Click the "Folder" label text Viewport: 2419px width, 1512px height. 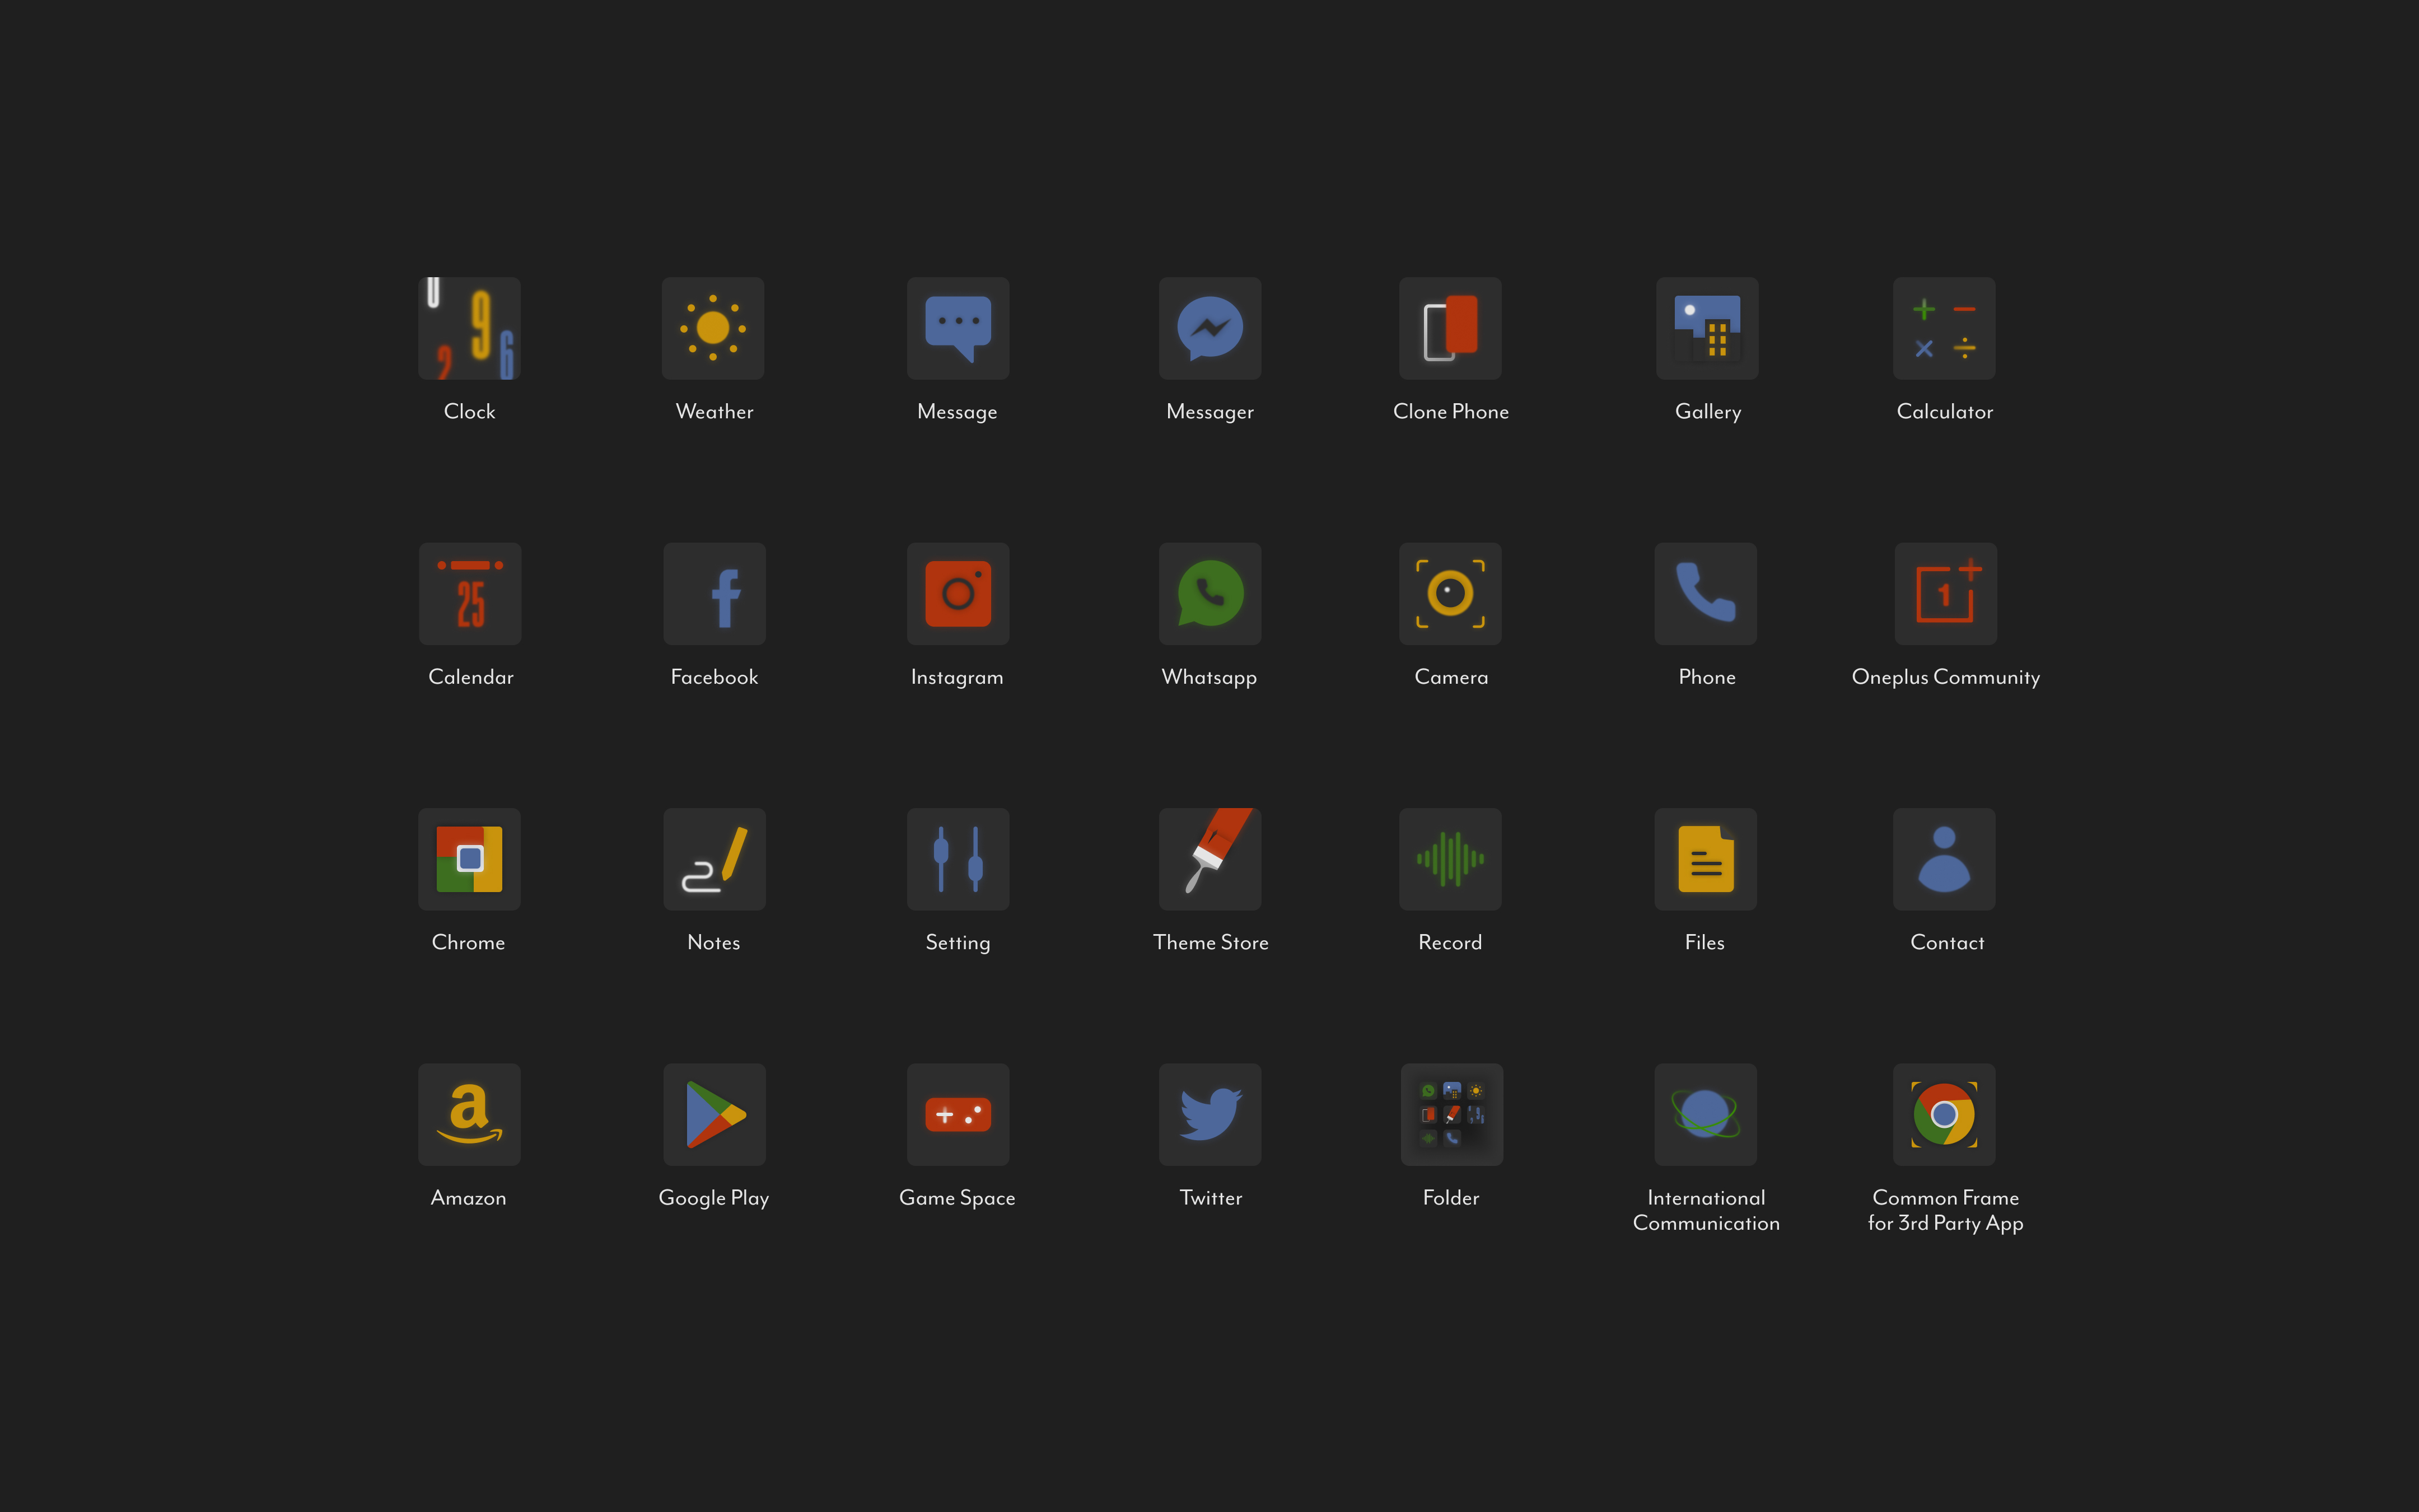click(1450, 1197)
